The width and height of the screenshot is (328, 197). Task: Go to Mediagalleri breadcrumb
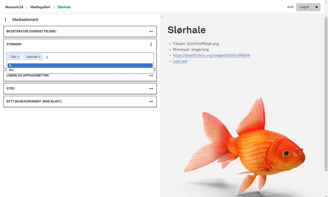pyautogui.click(x=40, y=7)
